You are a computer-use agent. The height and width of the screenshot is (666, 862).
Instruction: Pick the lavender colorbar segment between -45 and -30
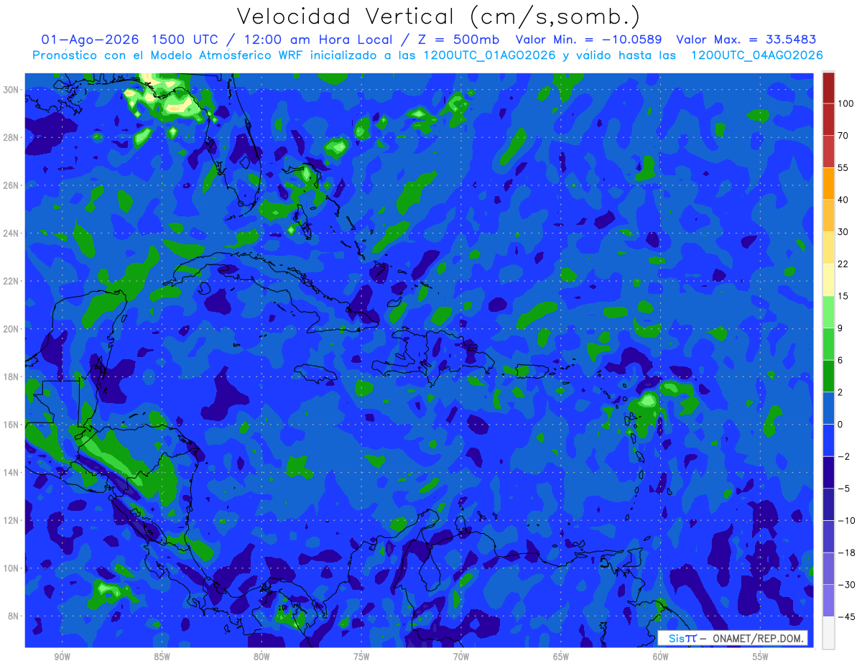[x=828, y=601]
